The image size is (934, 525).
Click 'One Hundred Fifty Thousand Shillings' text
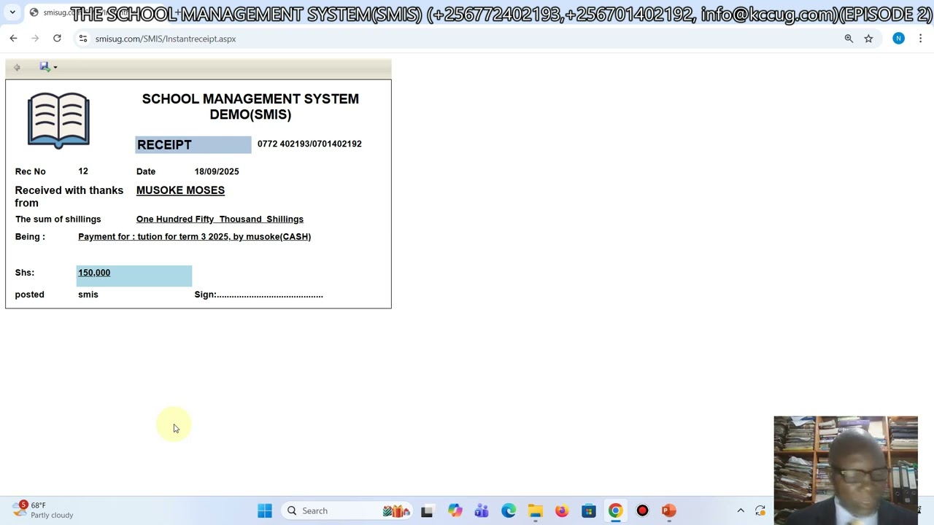220,219
